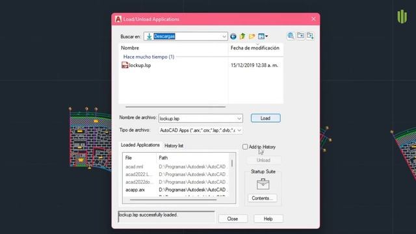Screen dimensions: 416x234
Task: Click the Back navigation globe icon
Action: 233,36
